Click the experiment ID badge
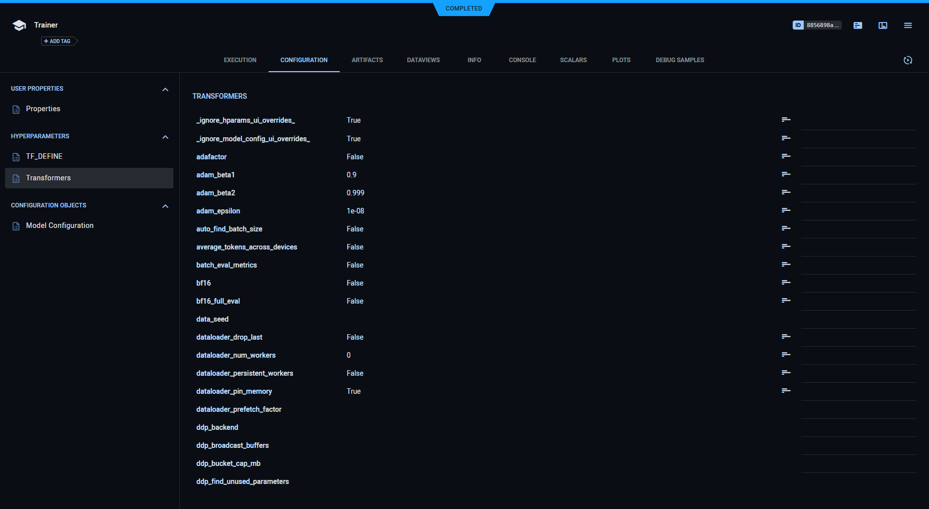 816,25
